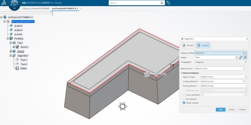Select 'Radius' label in tree
Viewport: 251px width, 125px height.
click(24, 68)
